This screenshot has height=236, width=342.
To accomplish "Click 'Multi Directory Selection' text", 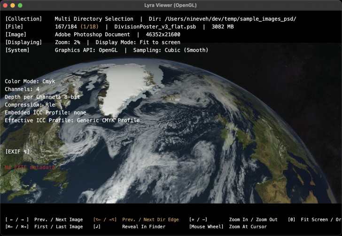I will (x=94, y=19).
